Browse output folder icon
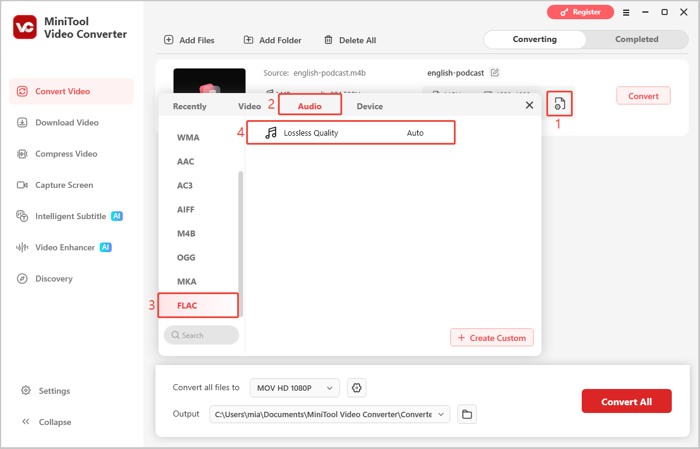 (467, 415)
